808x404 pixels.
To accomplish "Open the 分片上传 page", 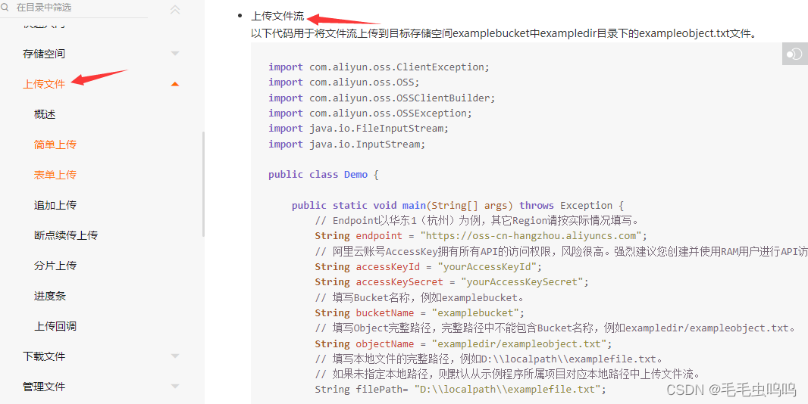I will (55, 266).
